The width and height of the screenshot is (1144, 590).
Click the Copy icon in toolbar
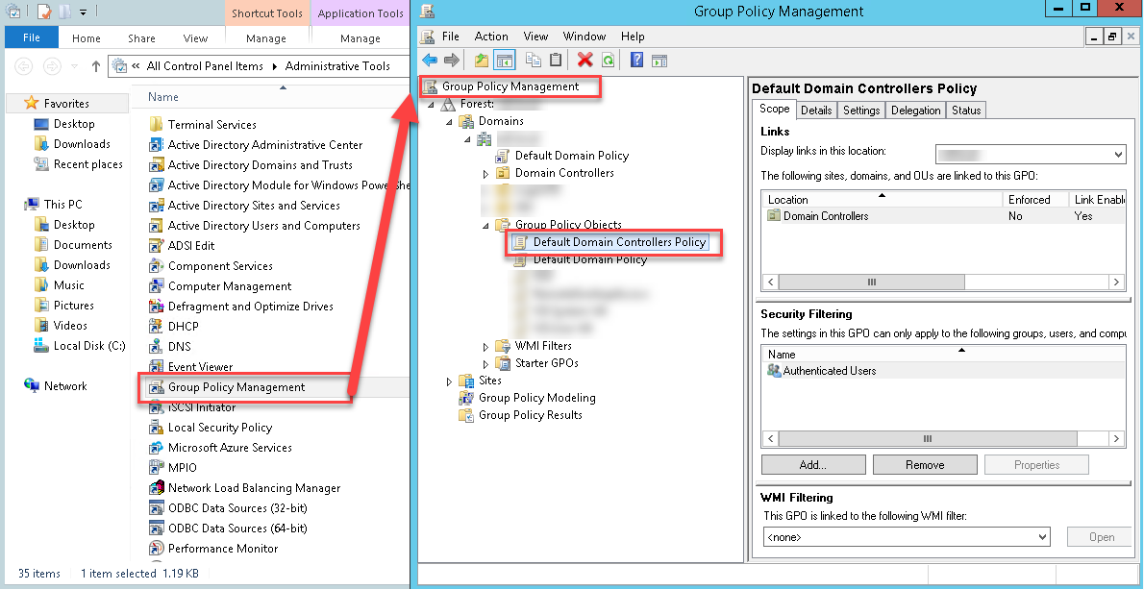pos(533,61)
